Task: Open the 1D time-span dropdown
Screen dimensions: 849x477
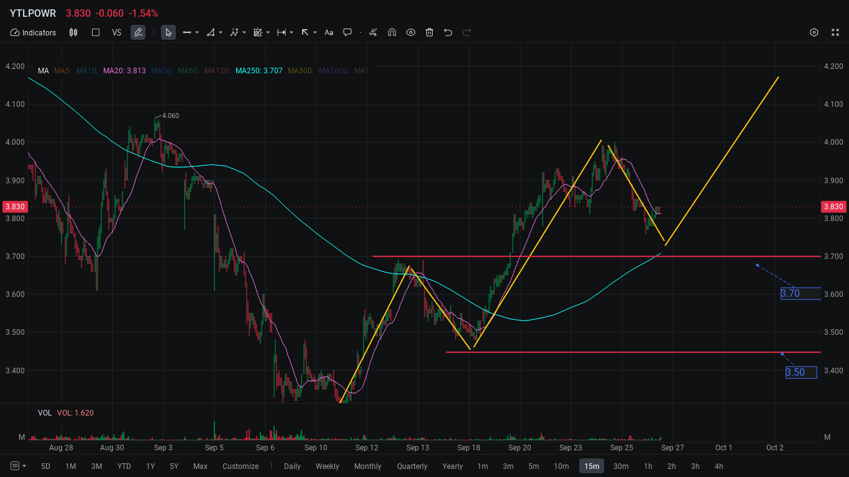Action: [x=19, y=466]
